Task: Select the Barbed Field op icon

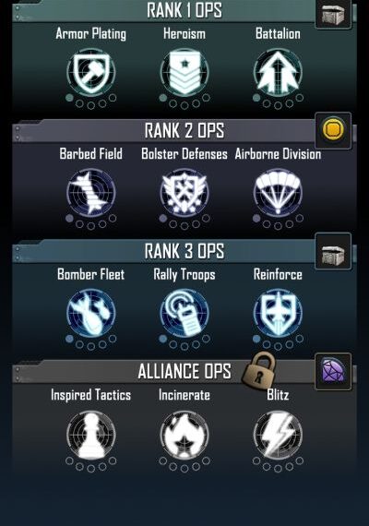Action: pyautogui.click(x=91, y=193)
